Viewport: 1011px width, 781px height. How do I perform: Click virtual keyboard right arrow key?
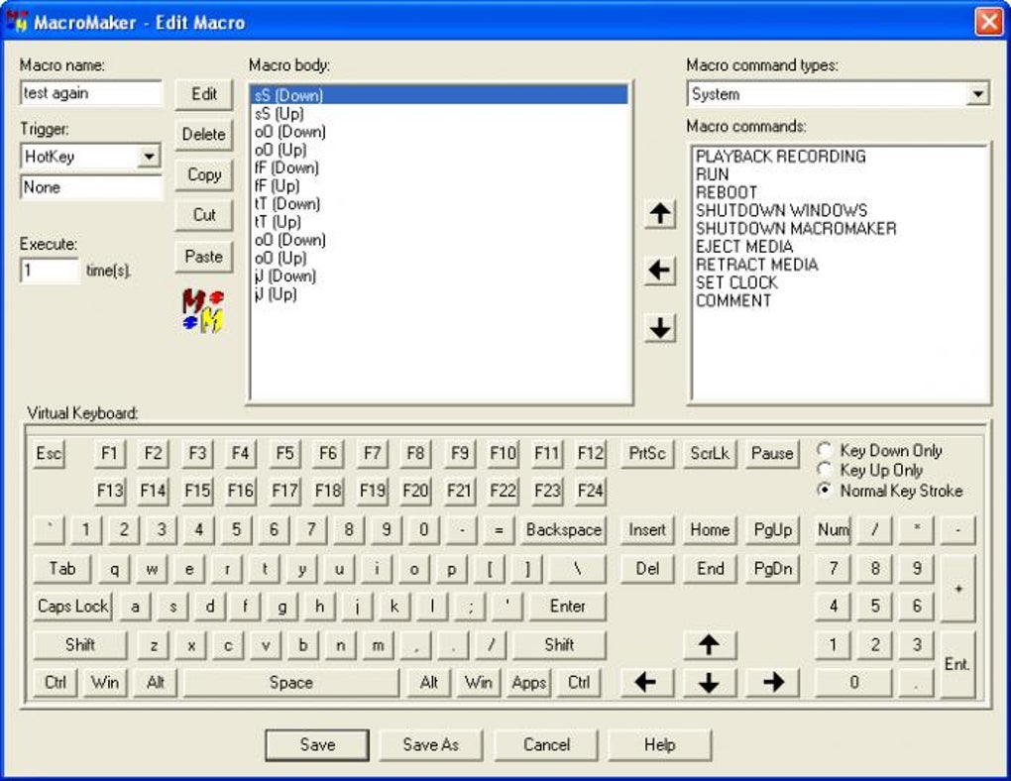(x=773, y=682)
